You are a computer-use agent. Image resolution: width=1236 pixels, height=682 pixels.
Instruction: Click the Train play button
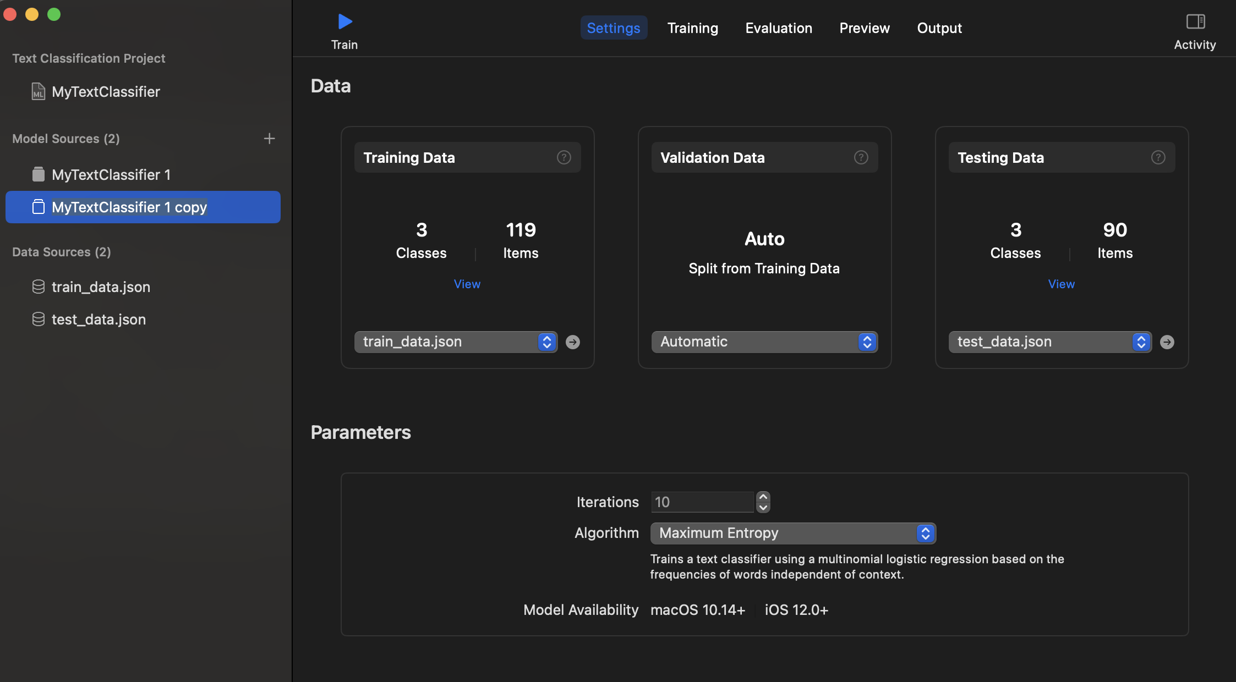click(344, 22)
